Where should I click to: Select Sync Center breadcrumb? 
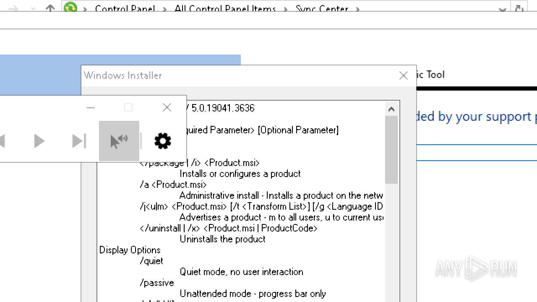point(322,9)
